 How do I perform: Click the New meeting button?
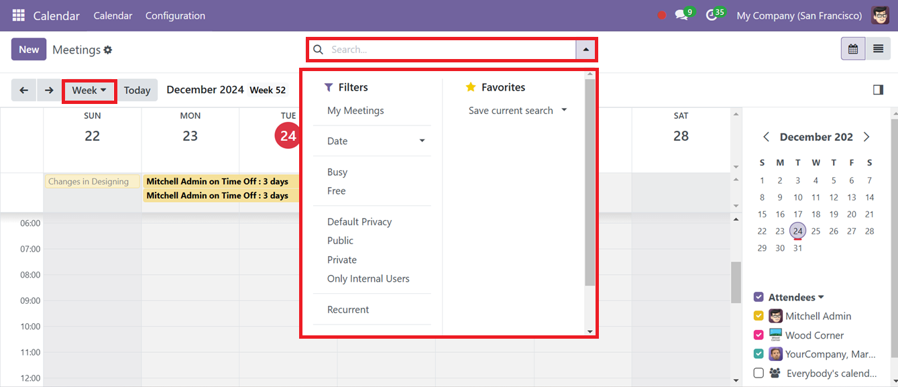click(x=29, y=50)
